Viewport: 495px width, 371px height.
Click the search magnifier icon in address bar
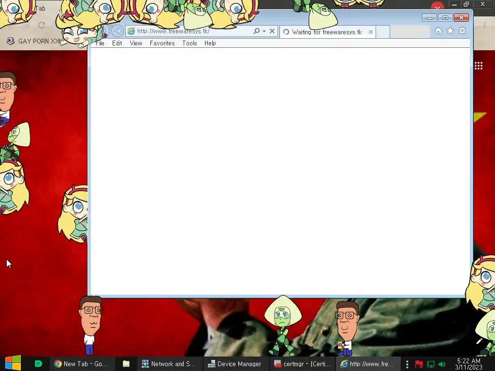coord(256,31)
